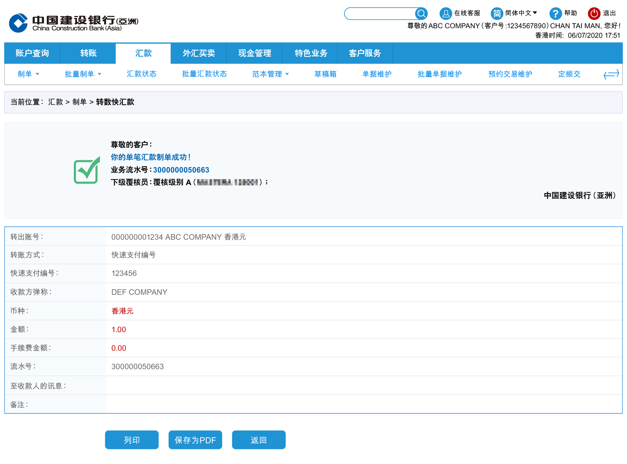This screenshot has width=627, height=464.
Task: Click the sub-menu scroll arrows icon
Action: coord(611,74)
